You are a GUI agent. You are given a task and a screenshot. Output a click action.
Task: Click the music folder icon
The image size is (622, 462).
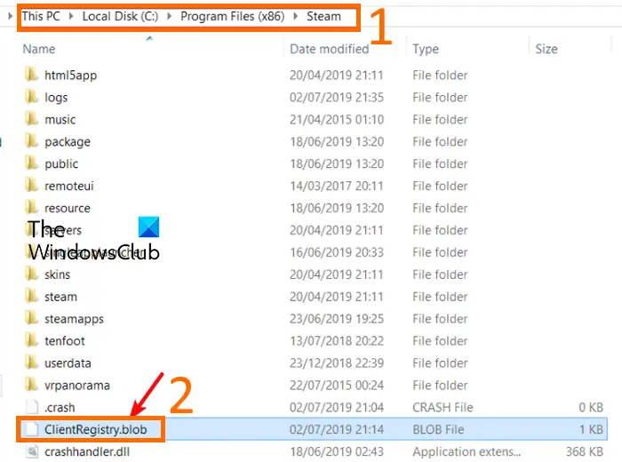pyautogui.click(x=32, y=119)
